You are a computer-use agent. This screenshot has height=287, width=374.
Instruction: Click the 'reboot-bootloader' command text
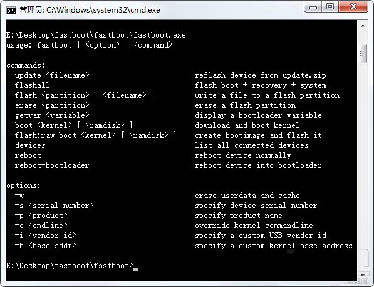(x=52, y=165)
